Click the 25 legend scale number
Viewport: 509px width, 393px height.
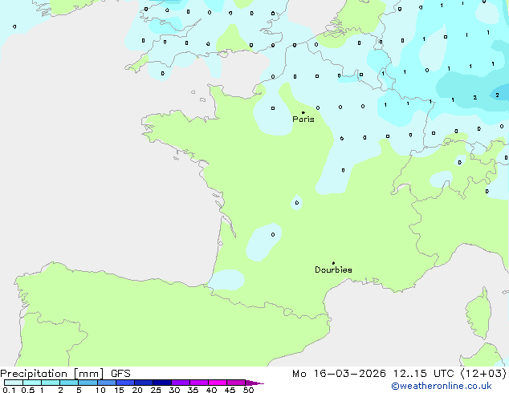(x=156, y=390)
